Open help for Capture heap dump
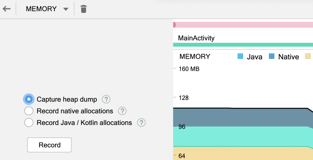This screenshot has height=160, width=313. click(x=106, y=99)
